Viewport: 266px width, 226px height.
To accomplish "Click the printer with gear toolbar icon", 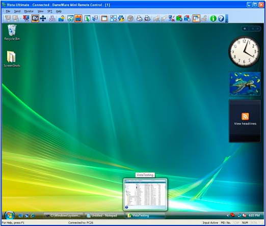I will pos(147,18).
